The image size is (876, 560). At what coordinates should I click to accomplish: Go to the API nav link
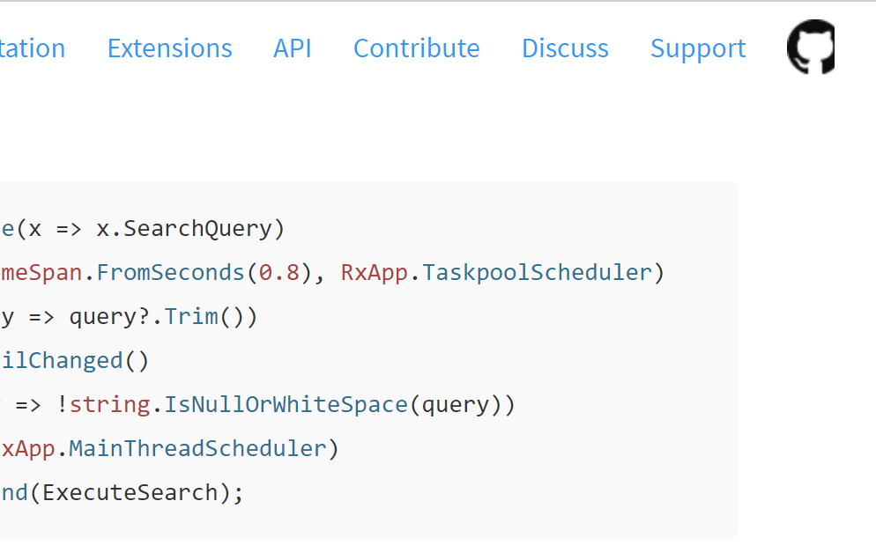coord(293,48)
